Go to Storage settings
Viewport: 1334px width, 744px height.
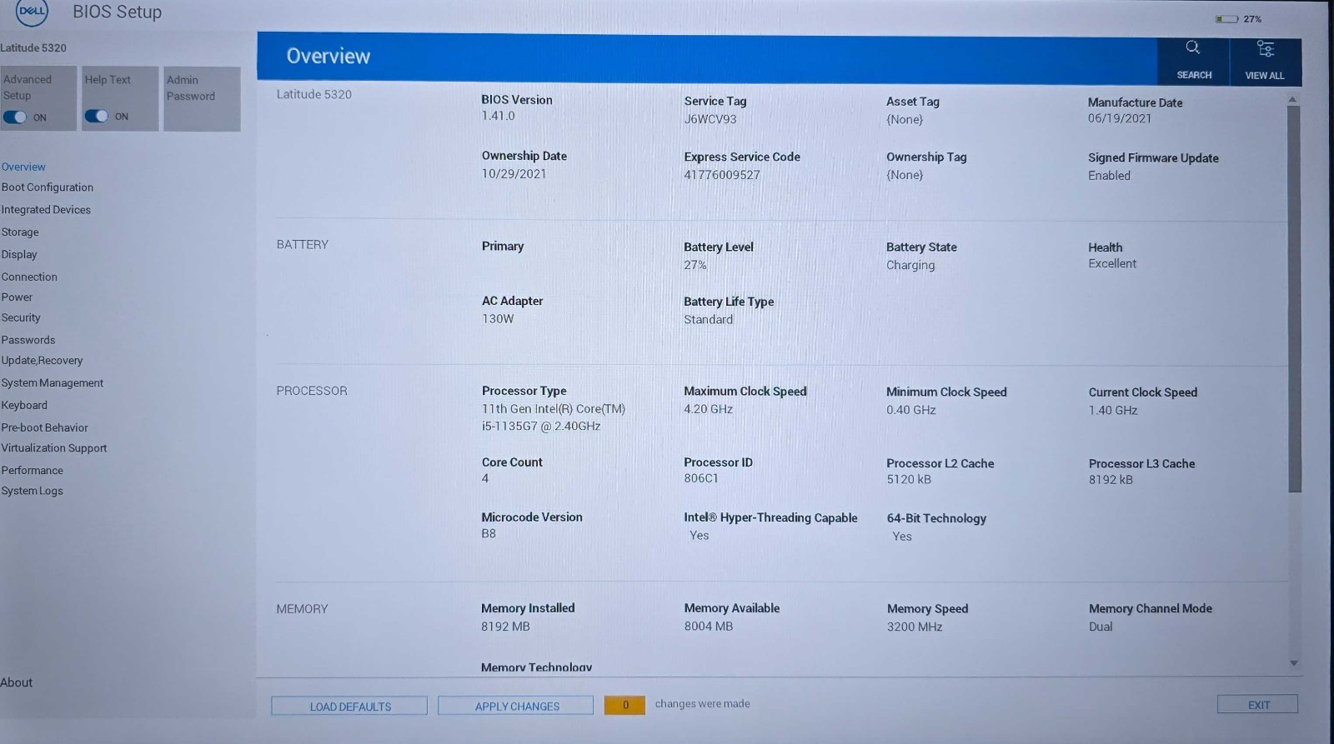tap(20, 232)
